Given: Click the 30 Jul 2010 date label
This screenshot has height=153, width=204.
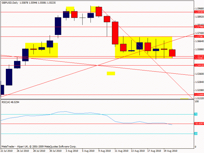Looking at the screenshot, I should pyautogui.click(x=55, y=151).
